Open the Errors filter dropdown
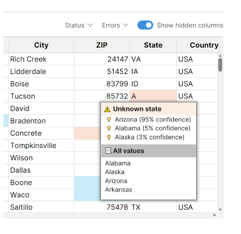Screen dimensions: 241x234 click(115, 25)
